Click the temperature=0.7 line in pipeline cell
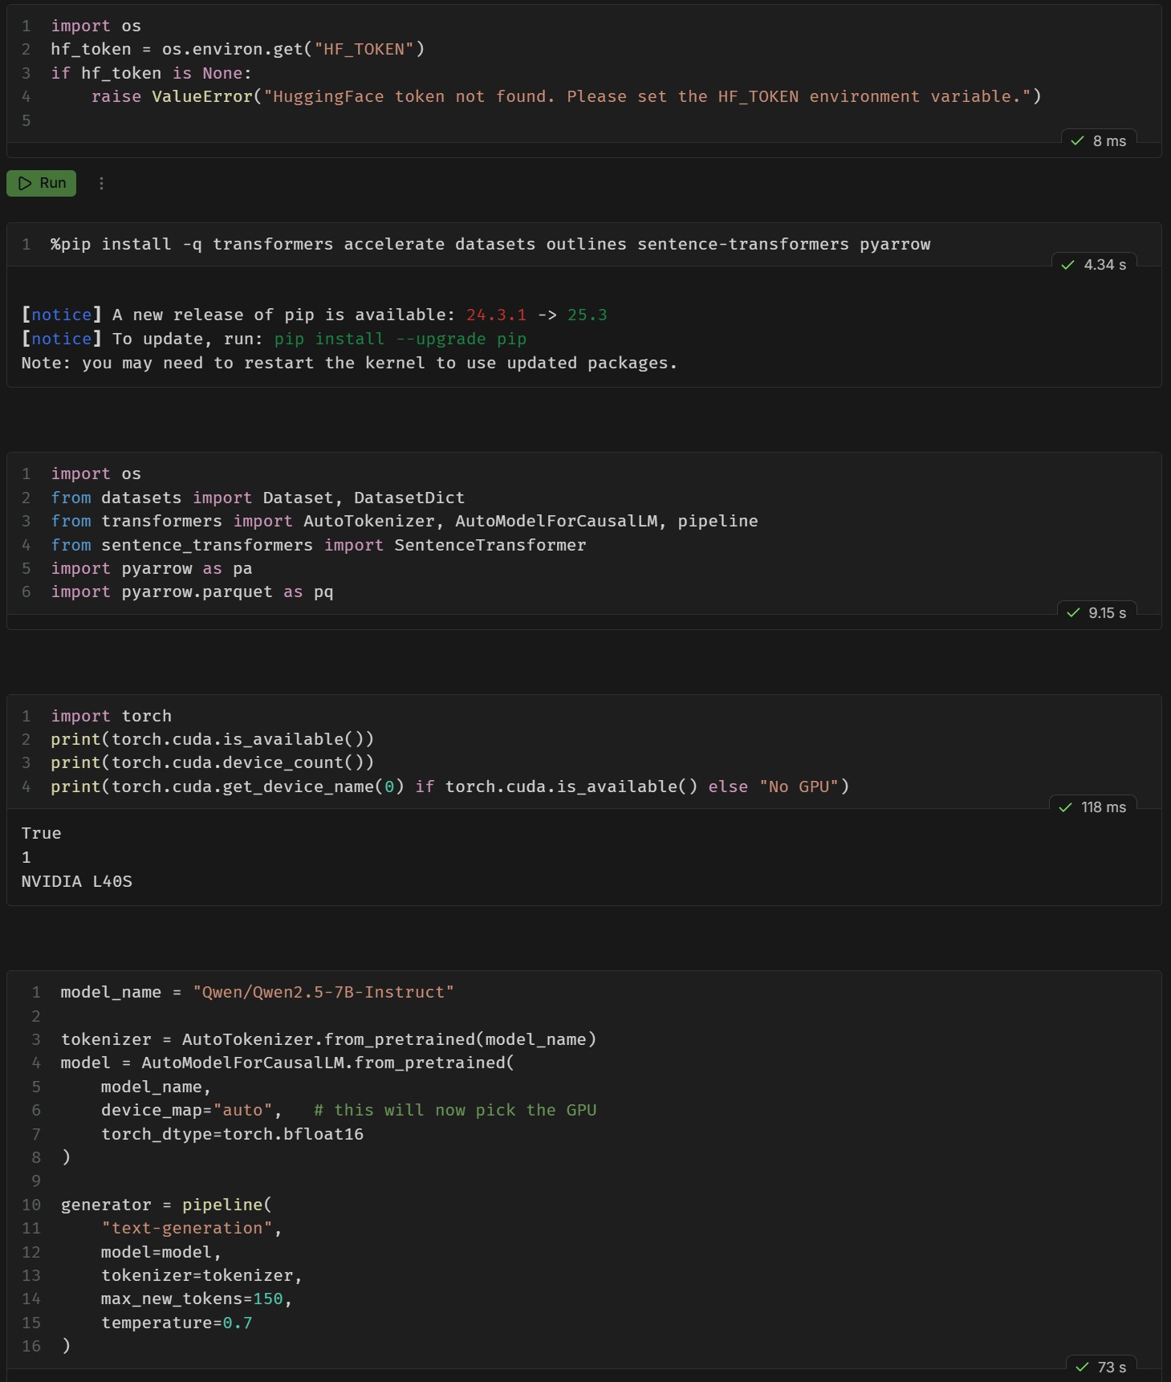Image resolution: width=1171 pixels, height=1382 pixels. click(x=177, y=1323)
